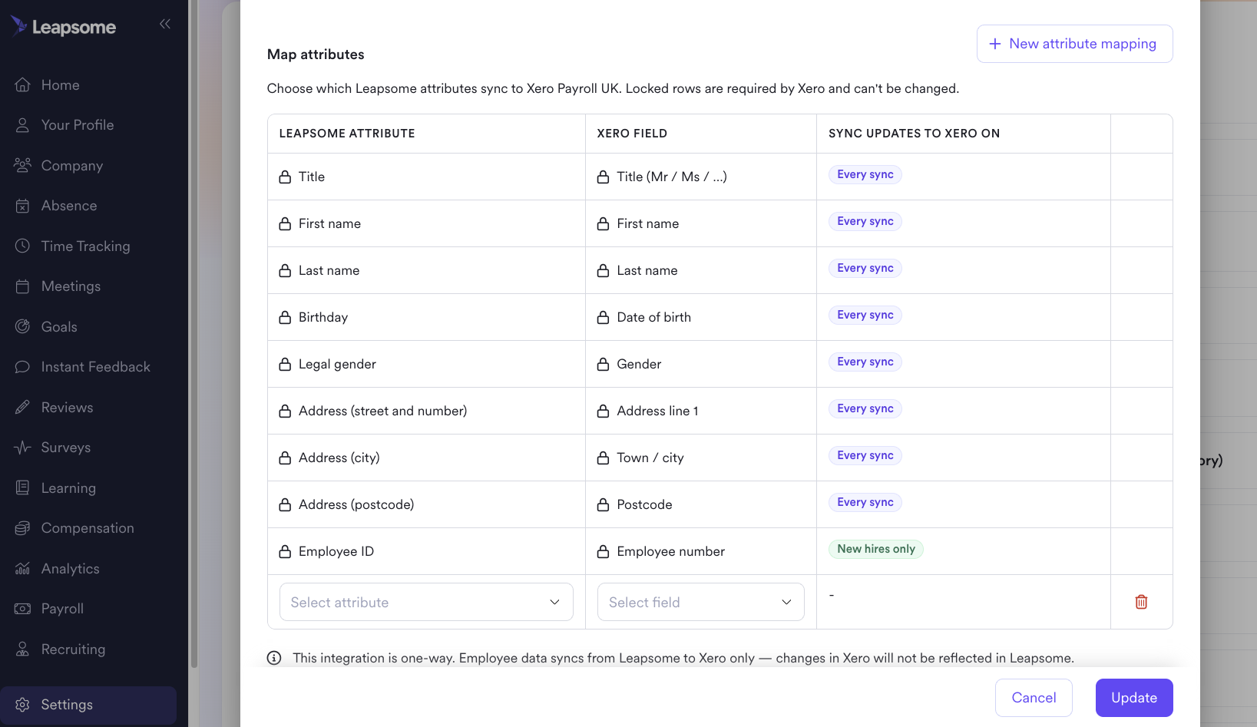Screen dimensions: 1257x727
Task: Open the Goals target icon in sidebar
Action: pos(22,326)
